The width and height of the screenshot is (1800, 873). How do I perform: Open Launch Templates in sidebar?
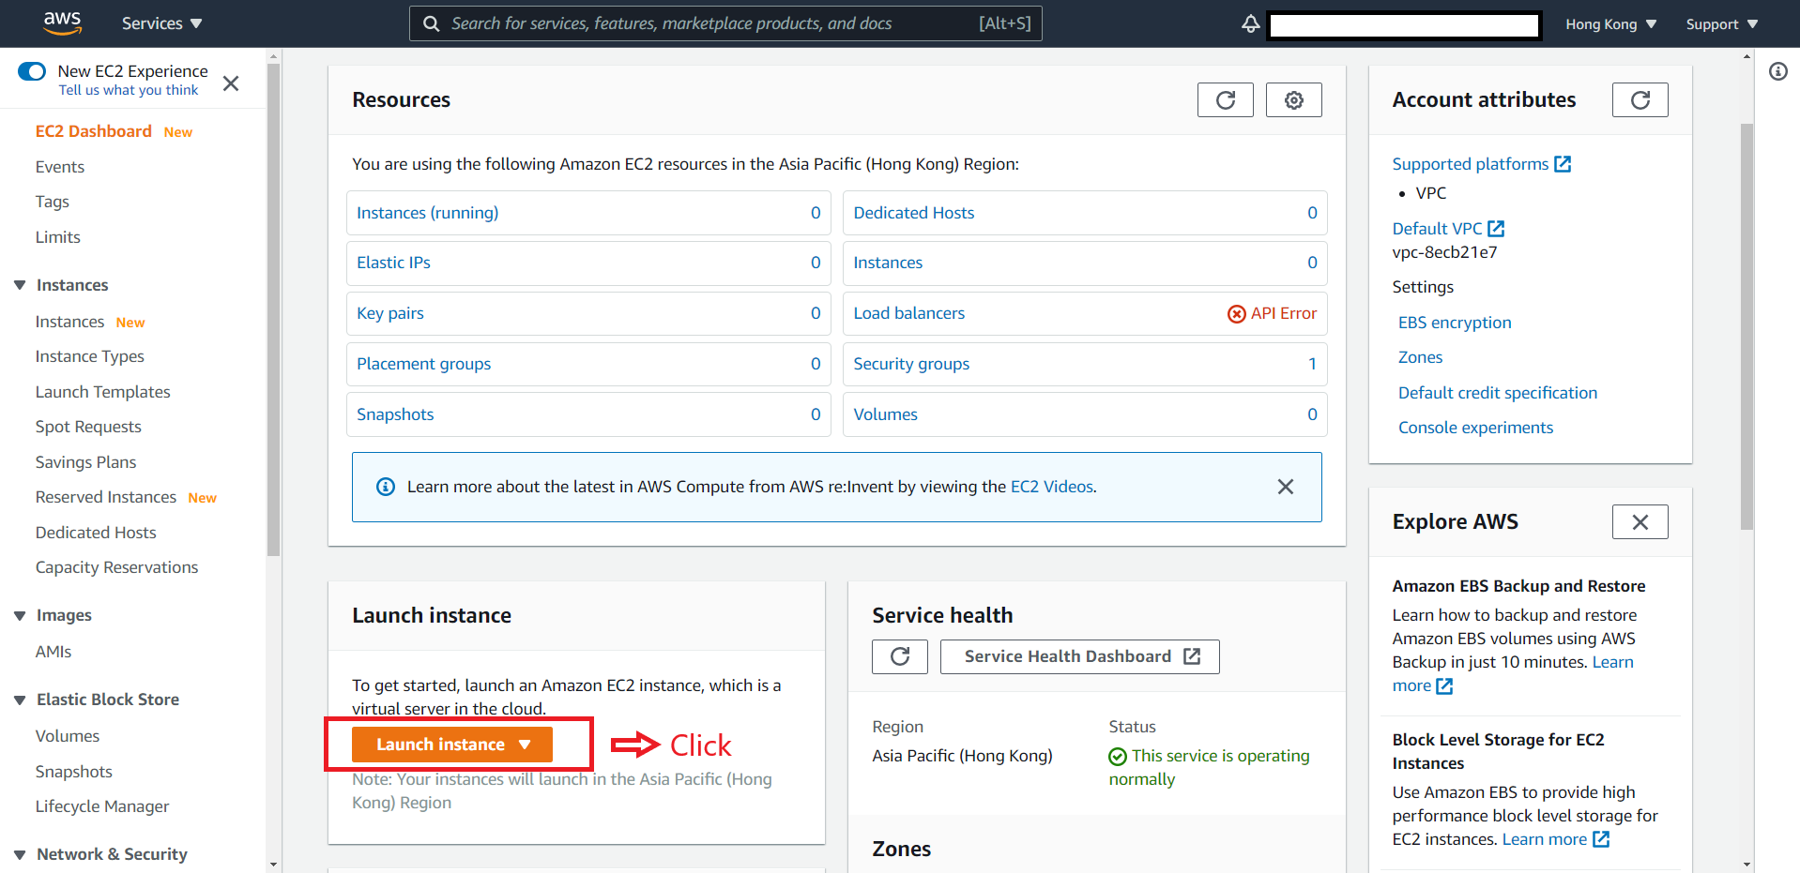(103, 392)
